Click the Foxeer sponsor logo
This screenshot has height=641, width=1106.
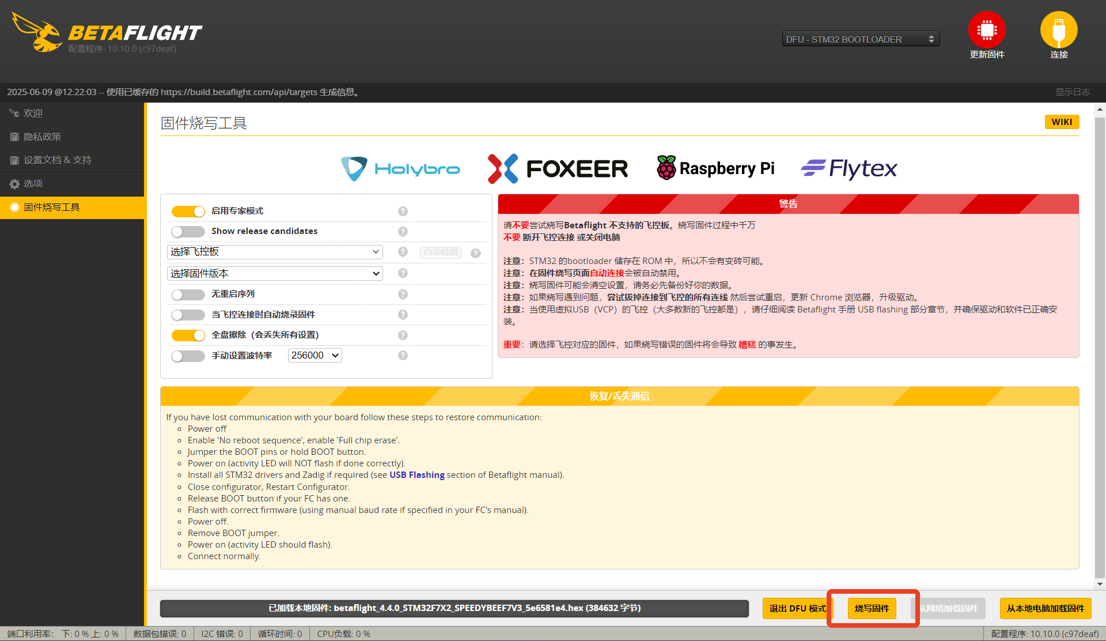[x=558, y=169]
